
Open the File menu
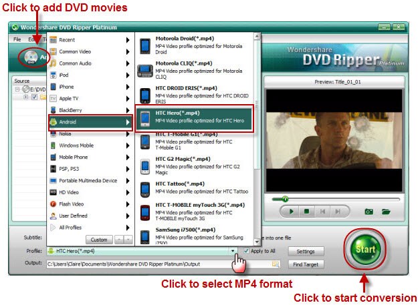coord(17,39)
